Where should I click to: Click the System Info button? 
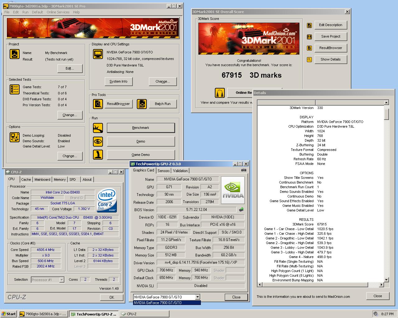point(118,81)
